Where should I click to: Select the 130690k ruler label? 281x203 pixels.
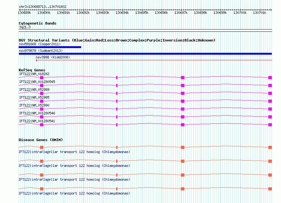coord(44,13)
